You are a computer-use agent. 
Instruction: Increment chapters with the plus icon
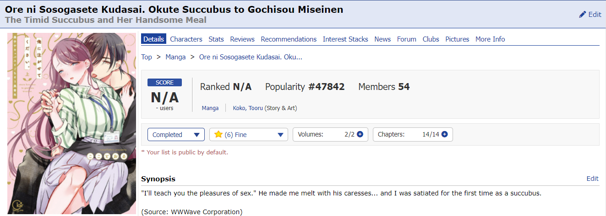[x=444, y=134]
